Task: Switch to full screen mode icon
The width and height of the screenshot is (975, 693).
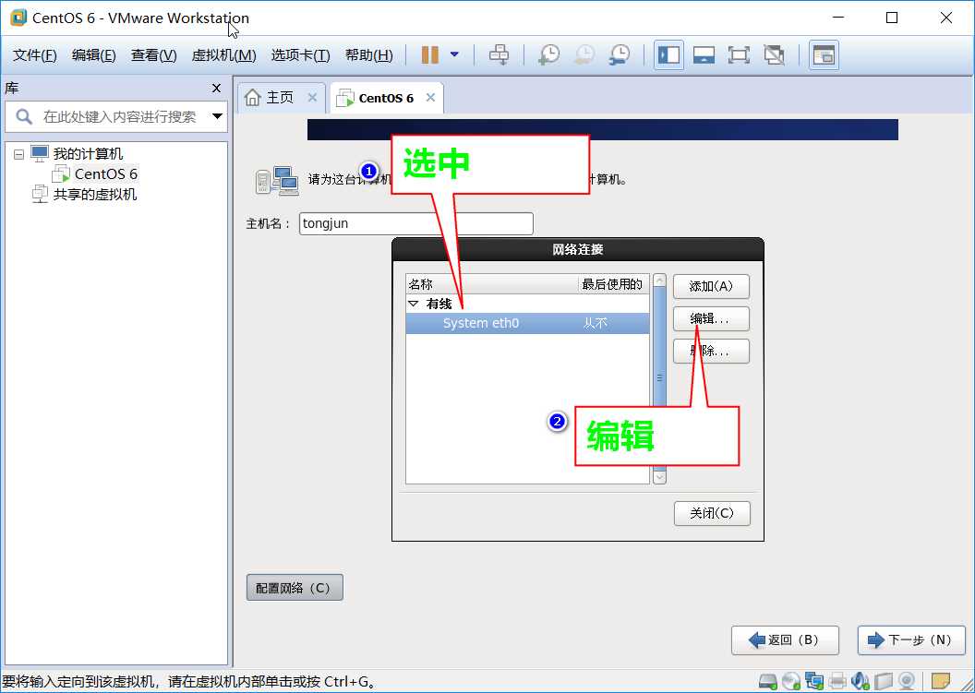Action: coord(739,54)
